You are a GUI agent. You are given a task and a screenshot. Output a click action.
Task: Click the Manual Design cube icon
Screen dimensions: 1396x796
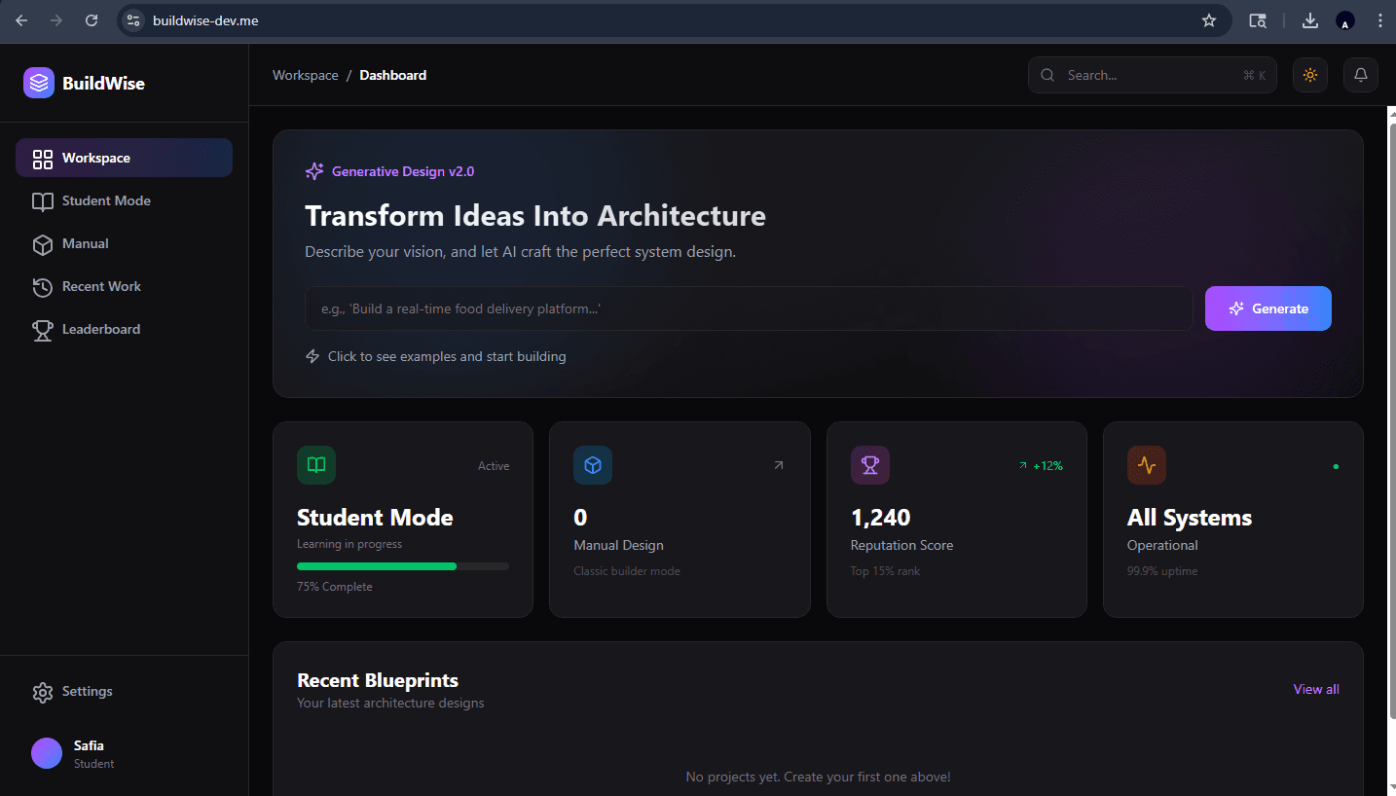tap(593, 465)
